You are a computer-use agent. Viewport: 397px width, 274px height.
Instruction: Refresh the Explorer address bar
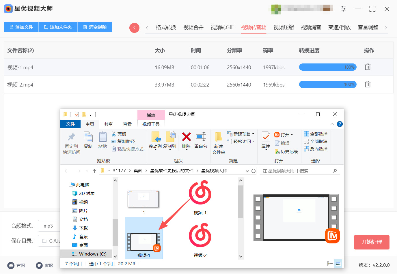pyautogui.click(x=254, y=171)
